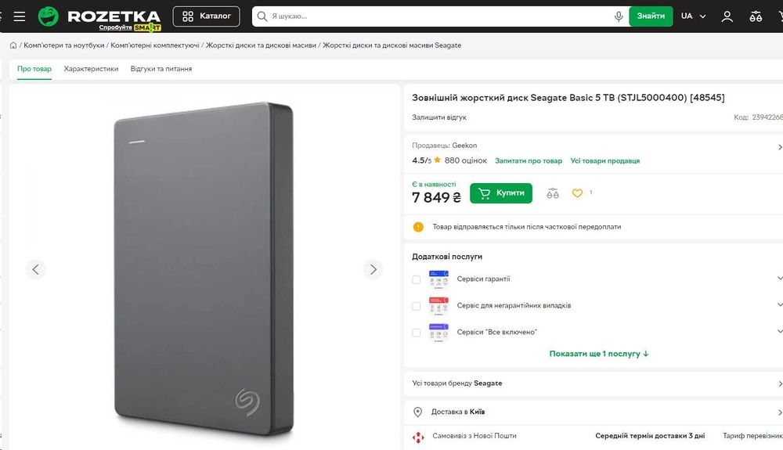783x450 pixels.
Task: Click the Сервіси гарантії thumbnail icon
Action: pos(438,279)
